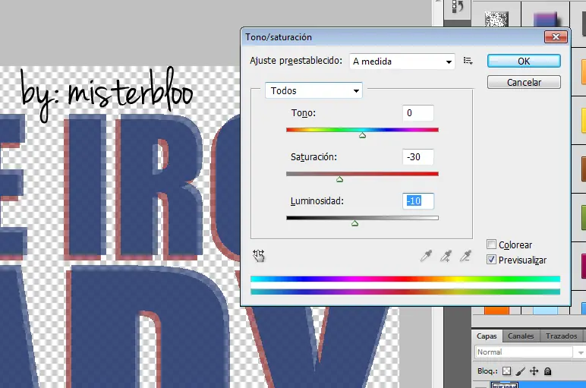The image size is (586, 388).
Task: Select the on-image targeted adjustment hand tool
Action: [x=258, y=256]
